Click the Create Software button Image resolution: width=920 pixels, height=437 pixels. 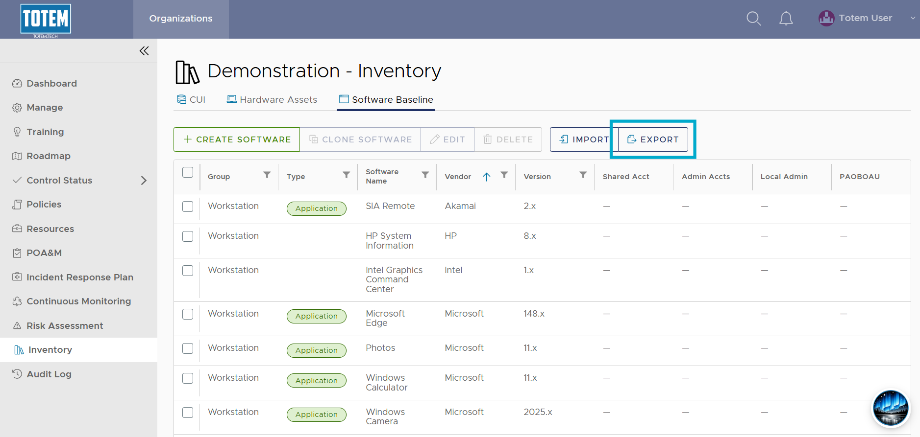(x=237, y=139)
